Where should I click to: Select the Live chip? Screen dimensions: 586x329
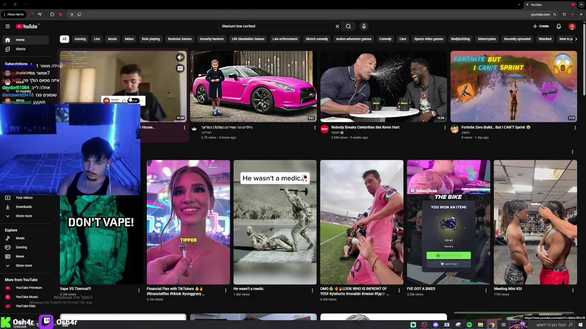97,39
